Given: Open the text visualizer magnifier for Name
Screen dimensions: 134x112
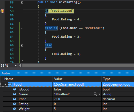Looking at the screenshot, I should click(x=95, y=94).
